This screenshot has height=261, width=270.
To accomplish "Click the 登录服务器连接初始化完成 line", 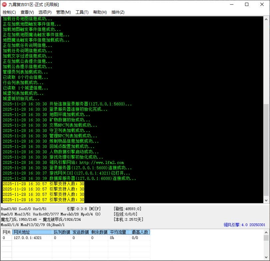I will tap(55, 109).
